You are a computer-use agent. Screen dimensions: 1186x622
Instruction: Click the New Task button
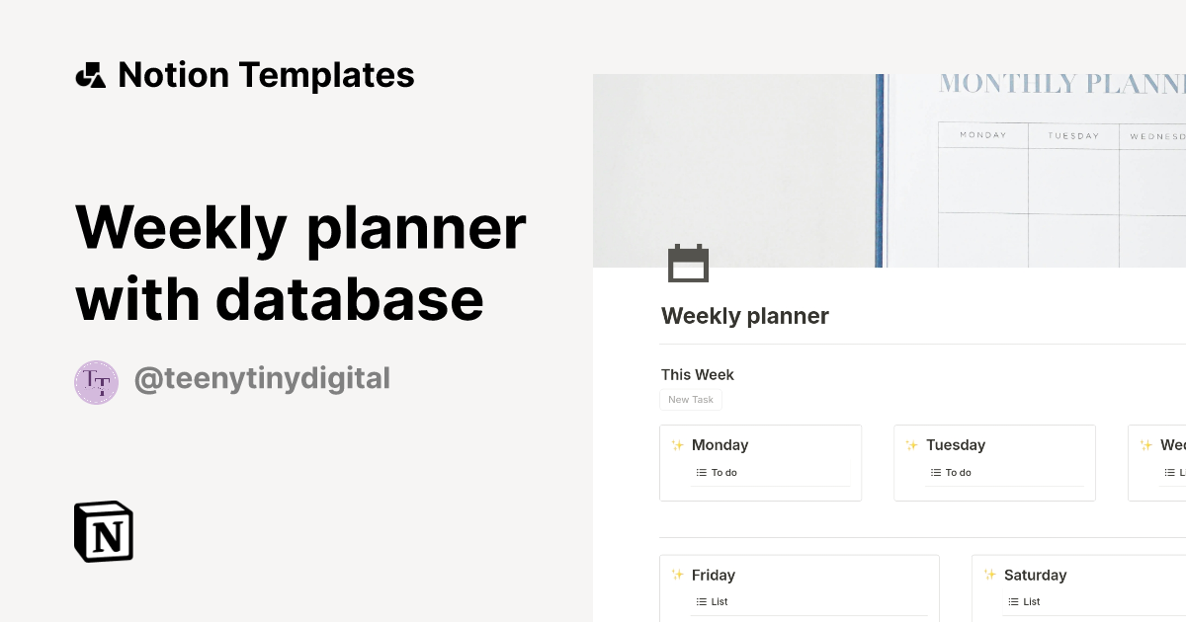(x=690, y=399)
